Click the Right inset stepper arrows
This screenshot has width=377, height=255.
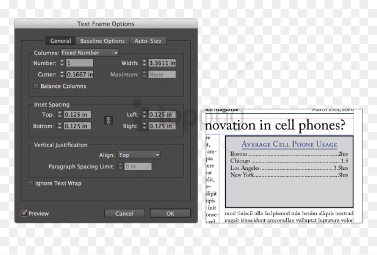click(x=144, y=126)
